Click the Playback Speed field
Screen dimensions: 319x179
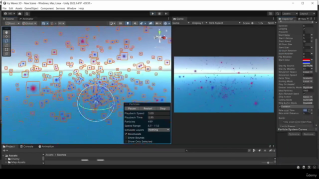159,113
